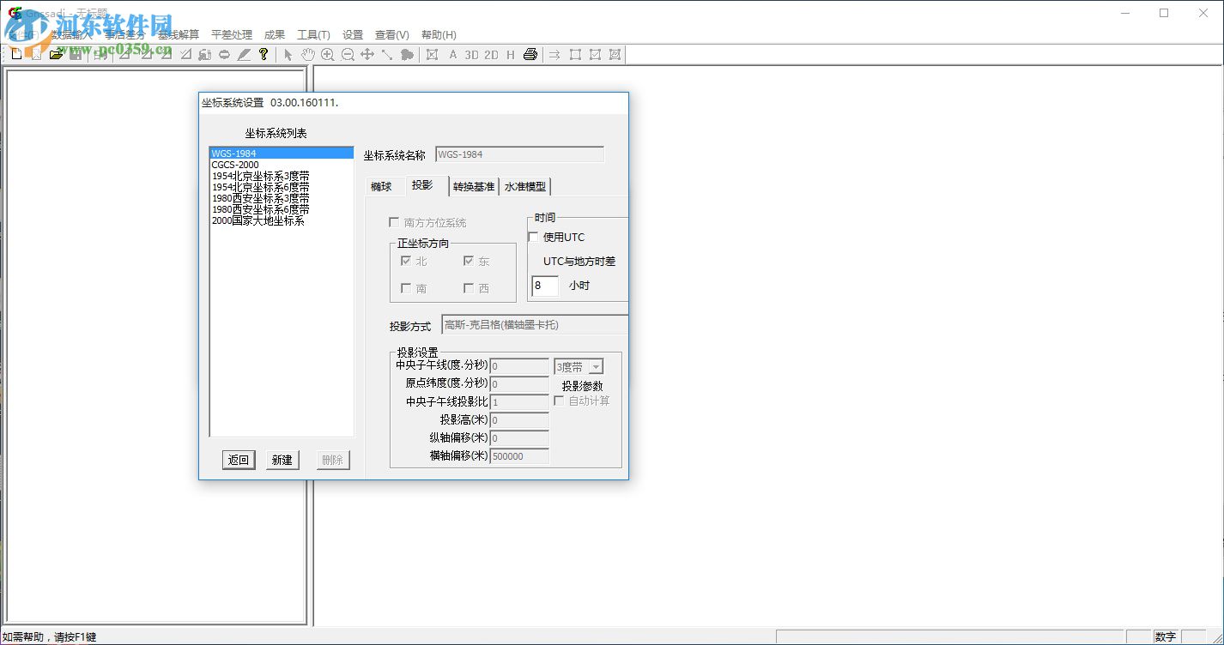1224x645 pixels.
Task: Click the 中央子午线投影比 field
Action: 519,402
